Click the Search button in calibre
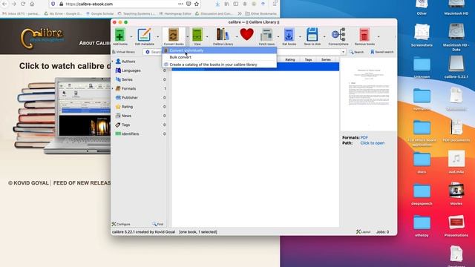Viewport: 475px width, 267px height. coord(356,52)
